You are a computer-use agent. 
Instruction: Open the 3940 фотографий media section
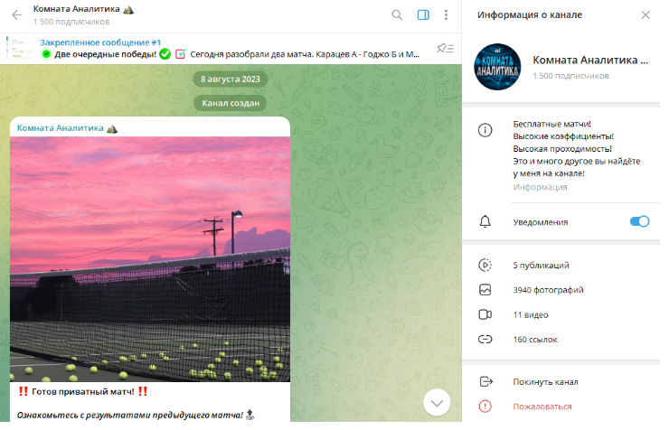[548, 290]
